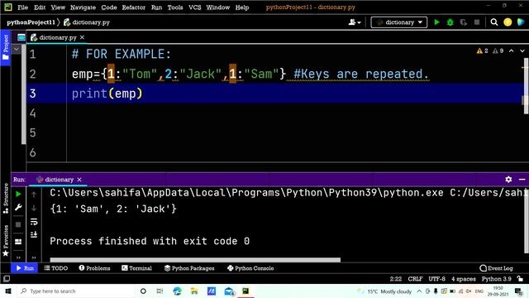Image resolution: width=529 pixels, height=298 pixels.
Task: Click dictionary.py breadcrumb in navigation bar
Action: click(87, 22)
